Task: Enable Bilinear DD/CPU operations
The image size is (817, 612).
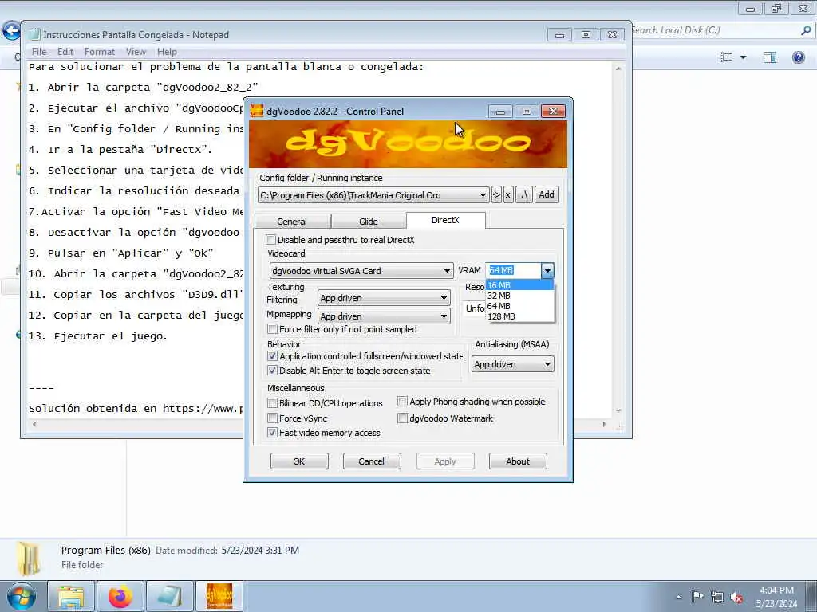Action: click(272, 403)
